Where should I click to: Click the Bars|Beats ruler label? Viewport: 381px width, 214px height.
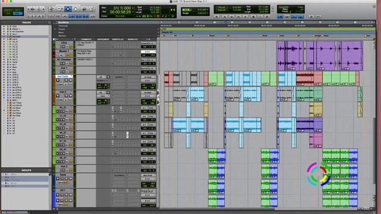[64, 23]
